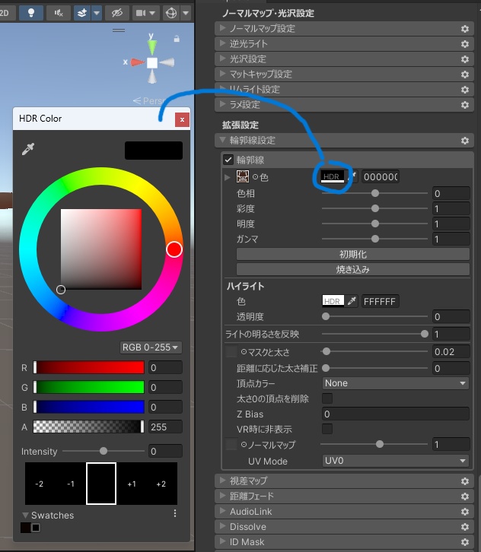Click the 初期化 button
Viewport: 481px width, 552px height.
352,254
